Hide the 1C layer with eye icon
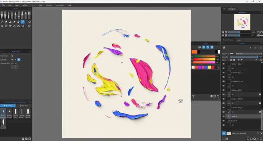The image size is (263, 141). pos(224,112)
